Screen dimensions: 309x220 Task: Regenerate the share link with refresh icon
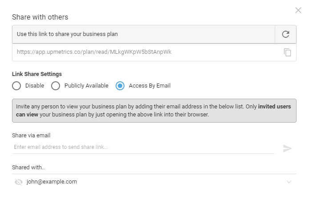point(285,34)
